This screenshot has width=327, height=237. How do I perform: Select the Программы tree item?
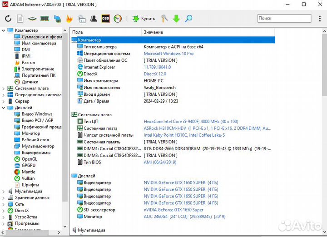pos(23,224)
